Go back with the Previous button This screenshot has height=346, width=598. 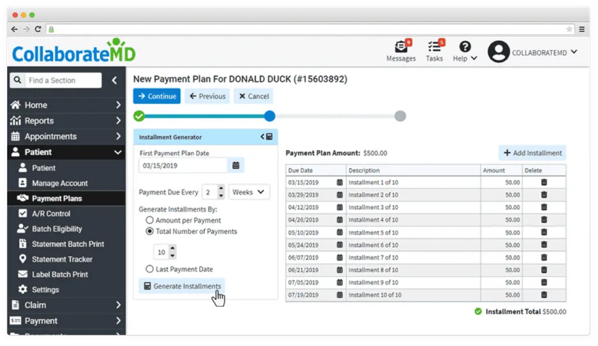(x=208, y=96)
